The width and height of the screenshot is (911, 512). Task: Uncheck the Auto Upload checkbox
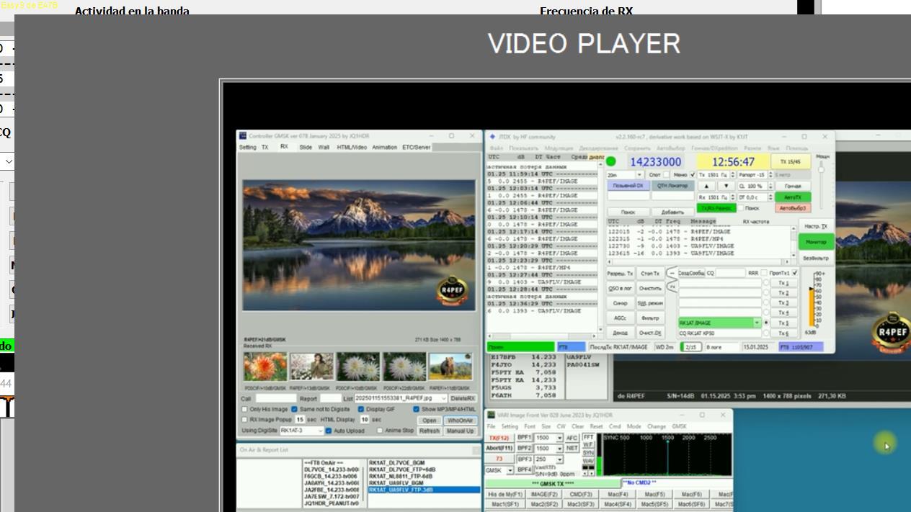click(x=329, y=431)
